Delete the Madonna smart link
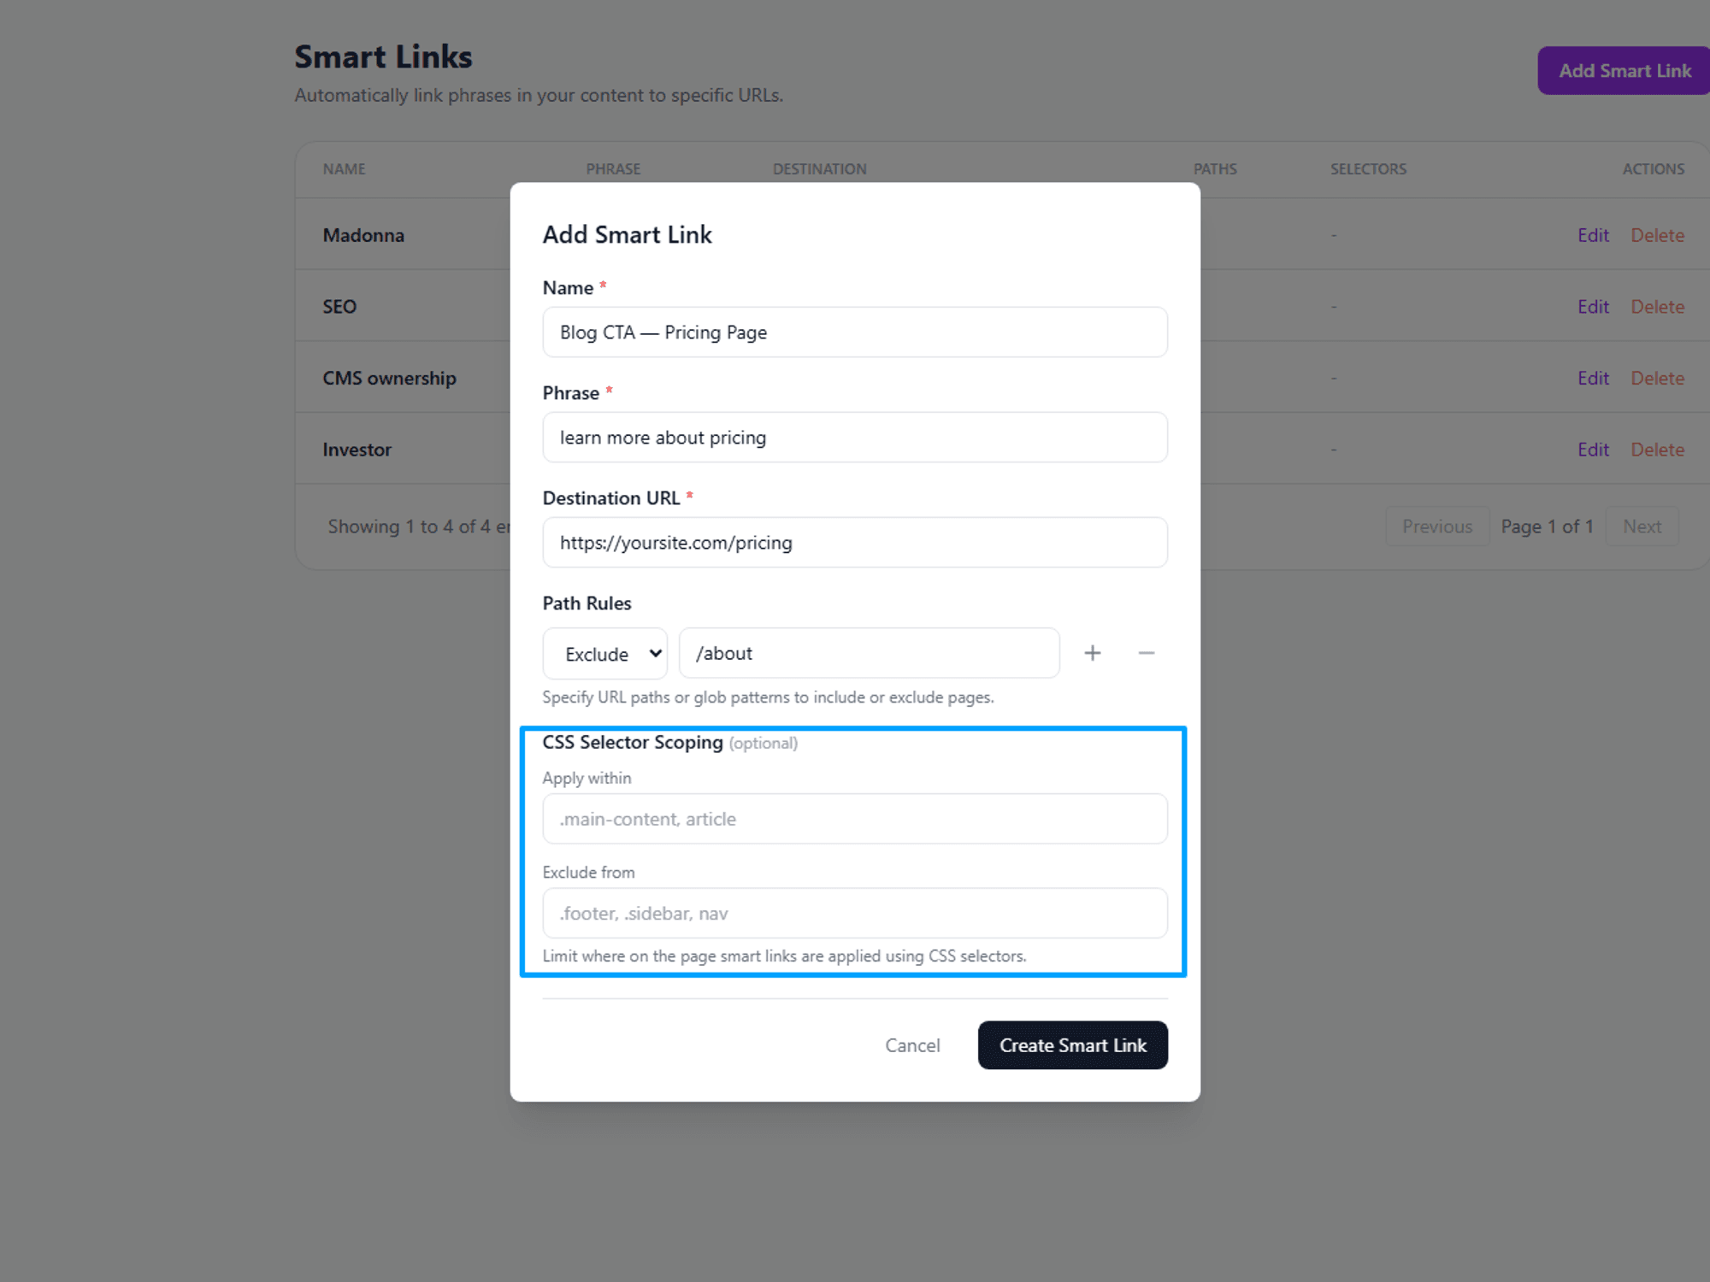The width and height of the screenshot is (1710, 1282). [1657, 235]
